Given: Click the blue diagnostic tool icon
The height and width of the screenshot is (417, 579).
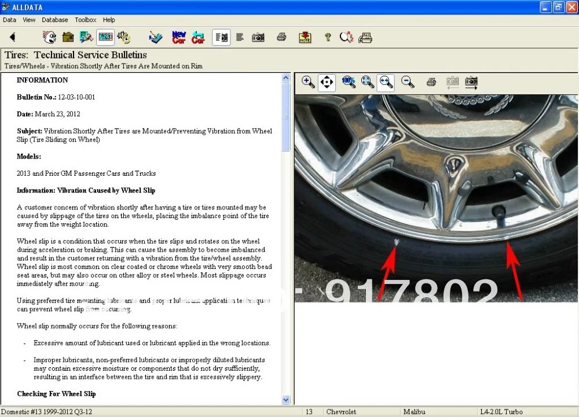Looking at the screenshot, I should point(155,37).
